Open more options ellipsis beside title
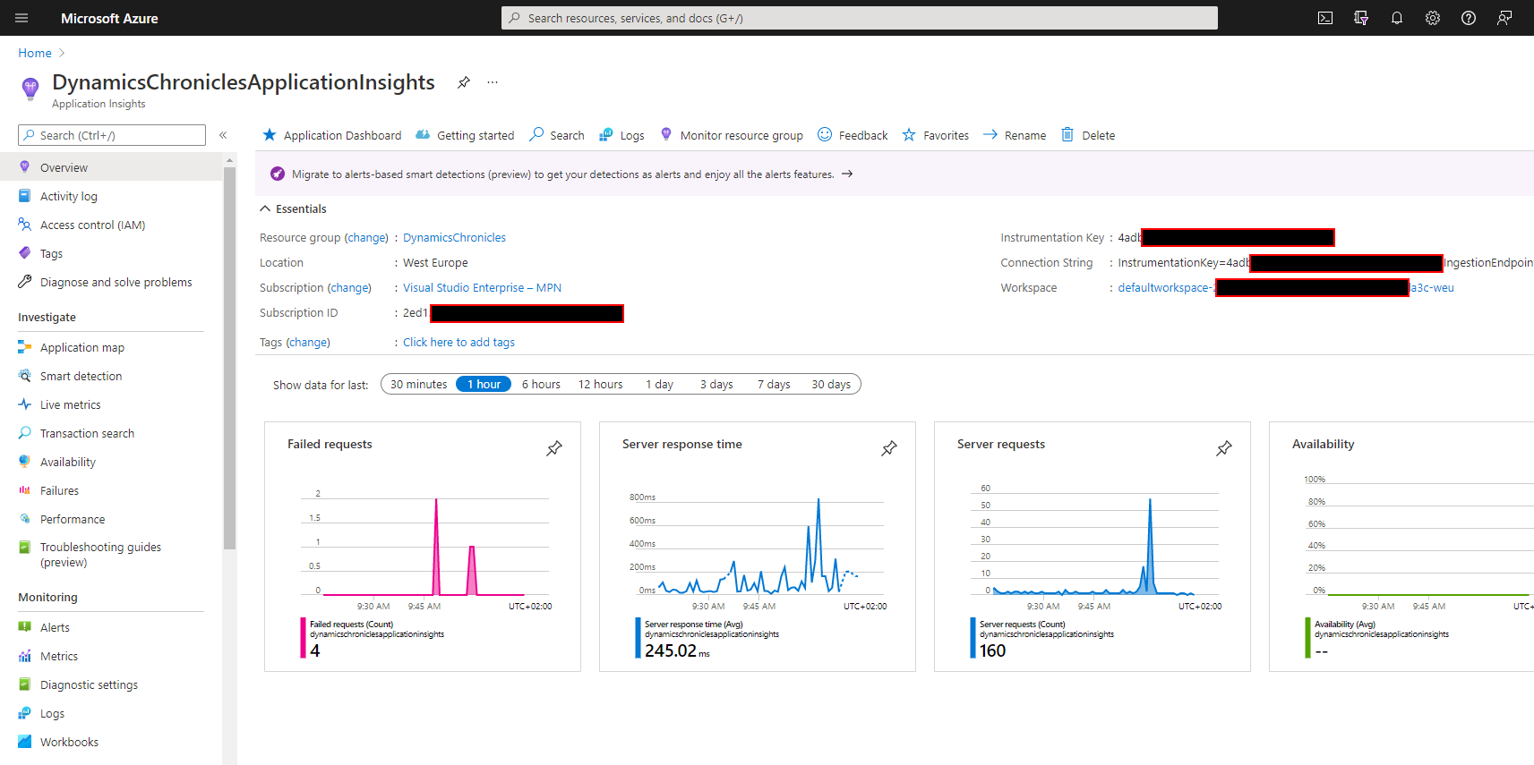This screenshot has width=1534, height=765. [493, 82]
